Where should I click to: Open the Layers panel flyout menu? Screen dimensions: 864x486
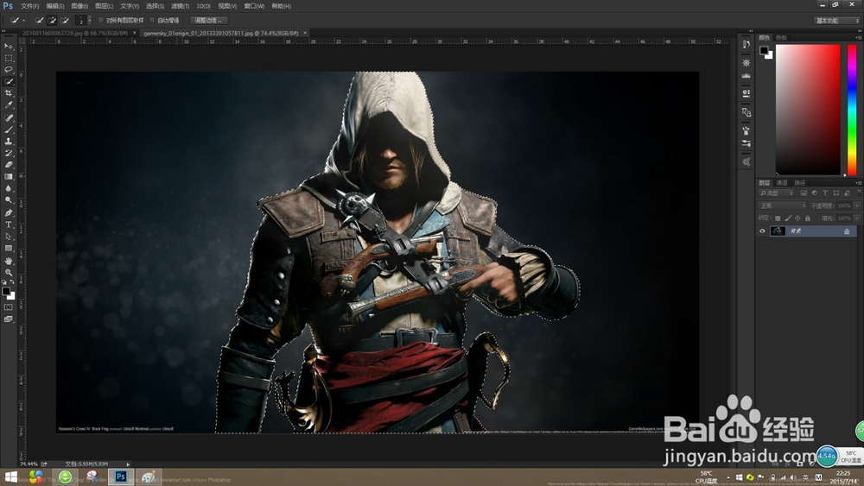click(858, 183)
